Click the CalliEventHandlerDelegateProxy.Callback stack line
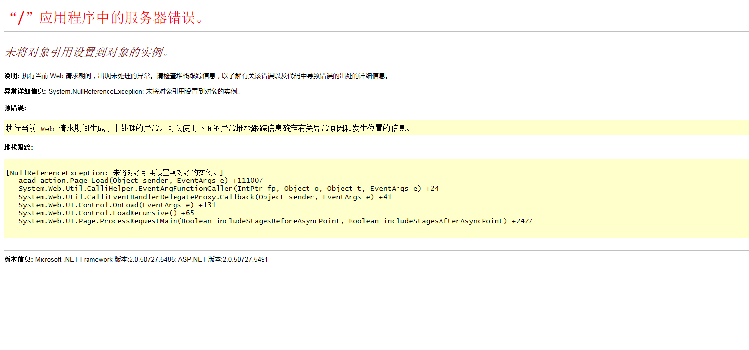 [x=205, y=197]
